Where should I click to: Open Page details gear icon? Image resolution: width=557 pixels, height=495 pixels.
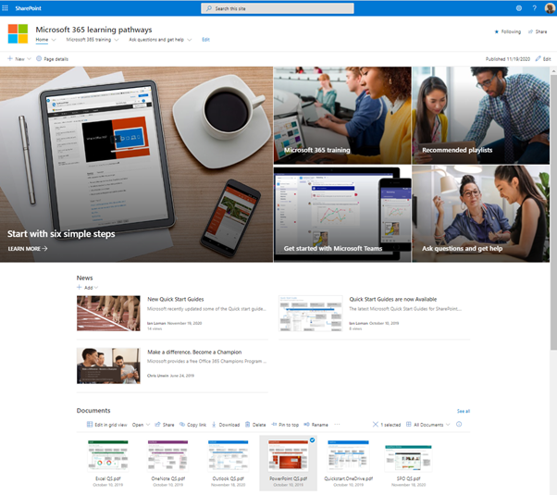tap(39, 58)
